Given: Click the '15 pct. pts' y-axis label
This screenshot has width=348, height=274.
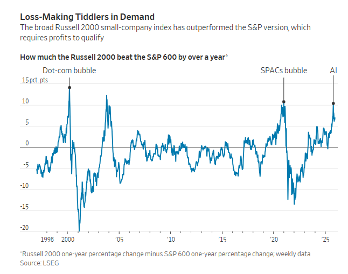Looking at the screenshot, I should (35, 80).
